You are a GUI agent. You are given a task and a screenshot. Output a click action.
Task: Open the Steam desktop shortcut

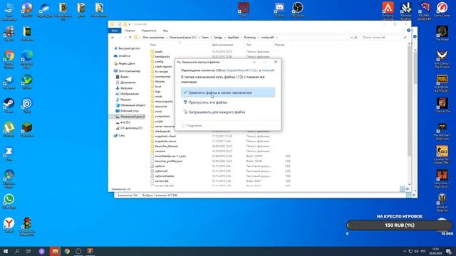point(9,106)
